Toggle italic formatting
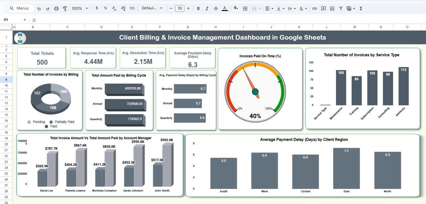Image resolution: width=426 pixels, height=204 pixels. click(207, 8)
